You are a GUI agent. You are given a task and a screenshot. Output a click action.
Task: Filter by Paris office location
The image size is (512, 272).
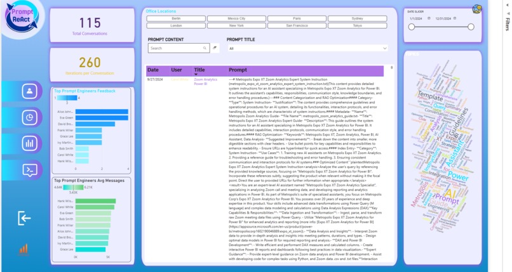point(297,18)
